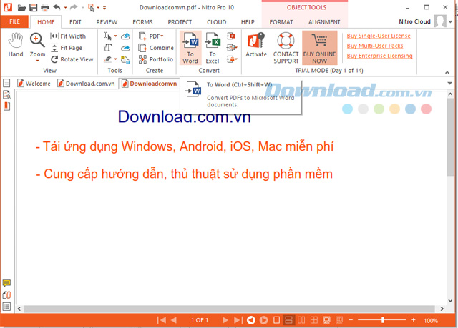This screenshot has height=328, width=458.
Task: Click the To PowerPoint convert icon
Action: click(230, 36)
